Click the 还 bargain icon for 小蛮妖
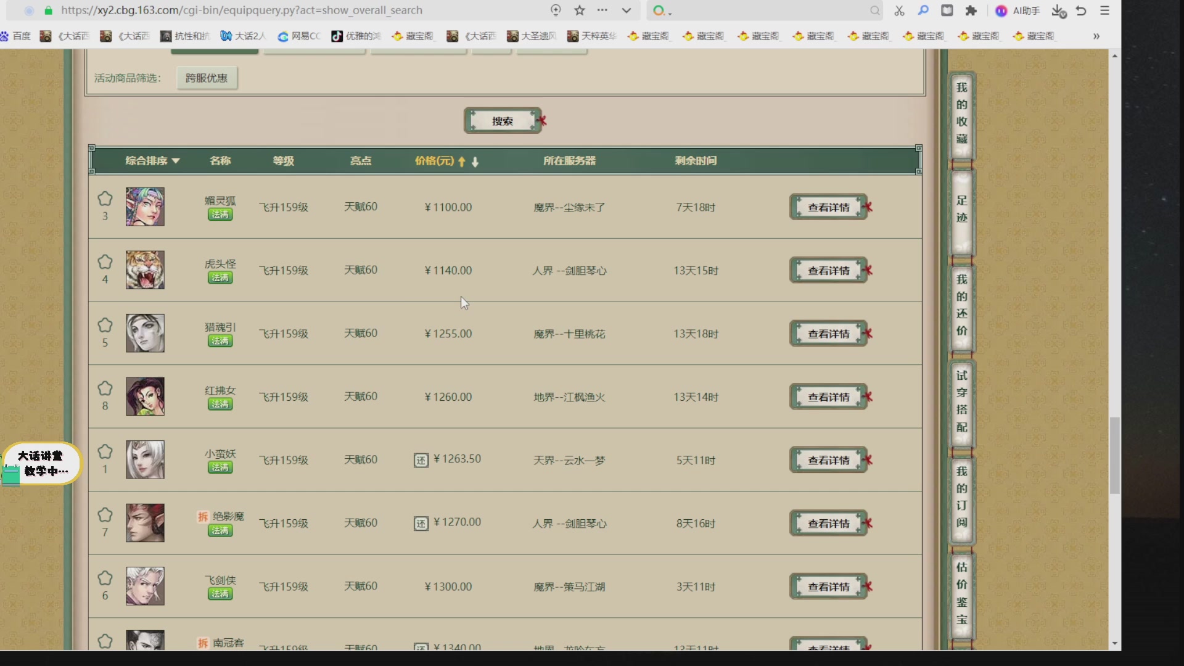The height and width of the screenshot is (666, 1184). pyautogui.click(x=421, y=461)
